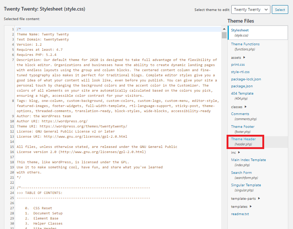Expand the template-parts folder
293x229 pixels.
245,199
